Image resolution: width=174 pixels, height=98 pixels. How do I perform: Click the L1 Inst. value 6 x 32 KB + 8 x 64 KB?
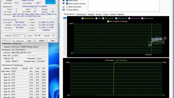click(x=46, y=25)
